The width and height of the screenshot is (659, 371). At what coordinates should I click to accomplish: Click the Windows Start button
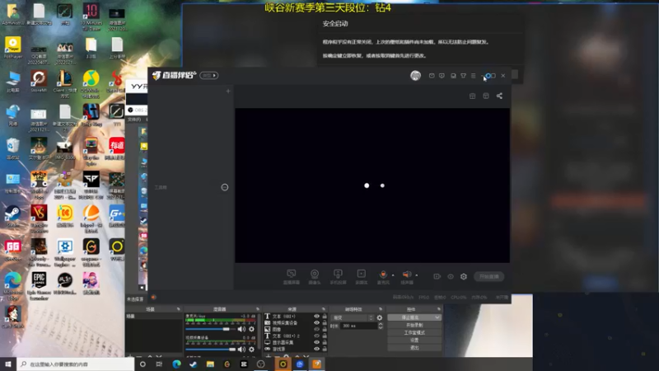(8, 364)
